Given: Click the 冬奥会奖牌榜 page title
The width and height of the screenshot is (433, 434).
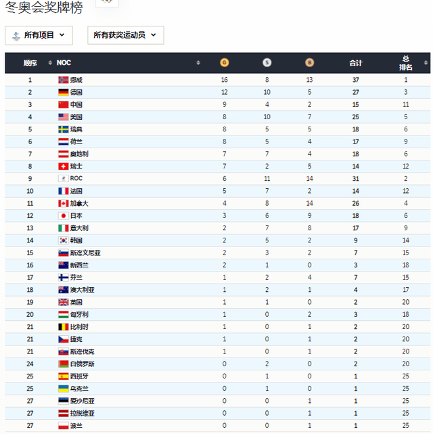Looking at the screenshot, I should [44, 7].
